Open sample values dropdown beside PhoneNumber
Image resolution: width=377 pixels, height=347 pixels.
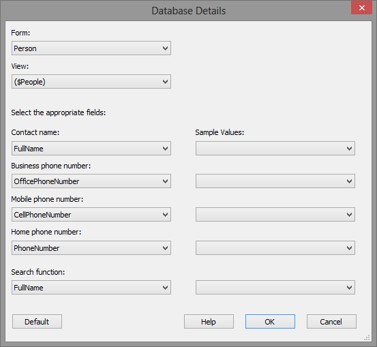click(275, 248)
